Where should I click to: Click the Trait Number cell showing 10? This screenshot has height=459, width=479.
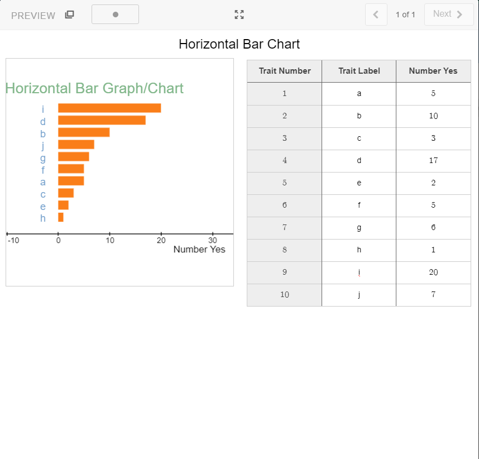pyautogui.click(x=284, y=295)
